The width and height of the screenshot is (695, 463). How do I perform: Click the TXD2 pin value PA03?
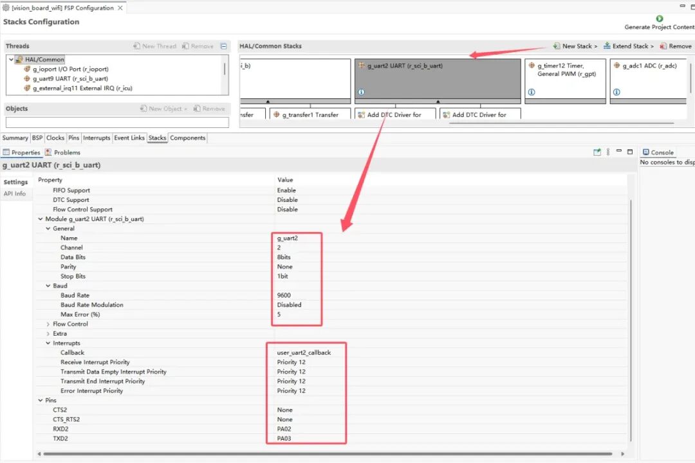coord(284,438)
